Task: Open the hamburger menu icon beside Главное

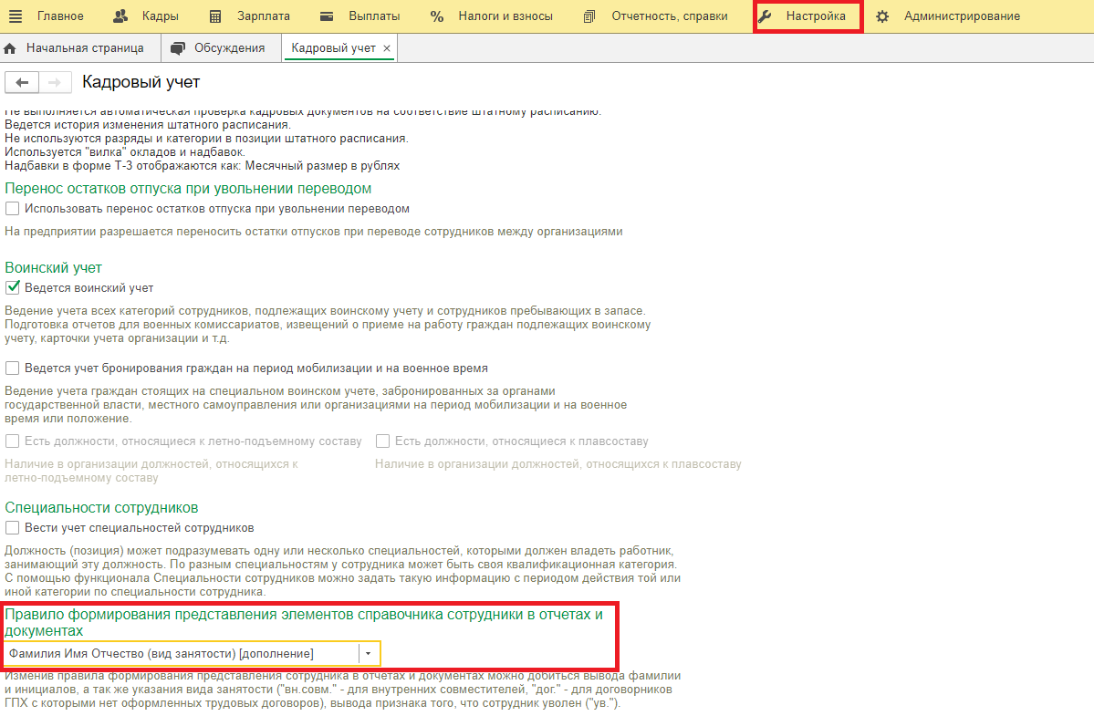Action: tap(15, 16)
